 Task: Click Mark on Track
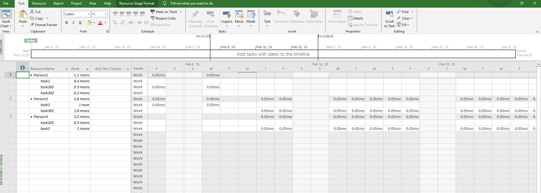coord(164,12)
